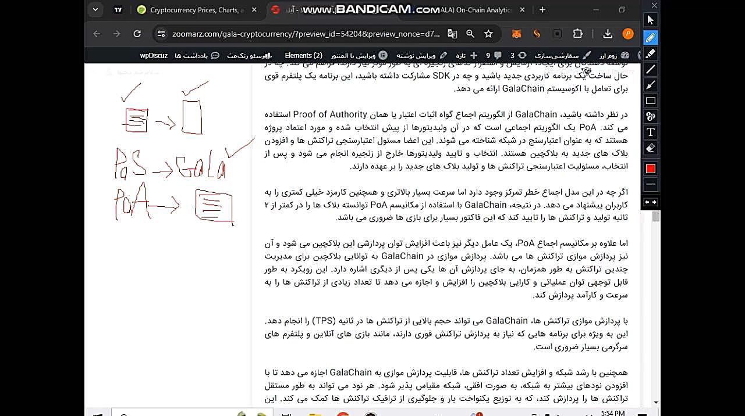
Task: Open the orange S extension icon
Action: click(x=537, y=34)
